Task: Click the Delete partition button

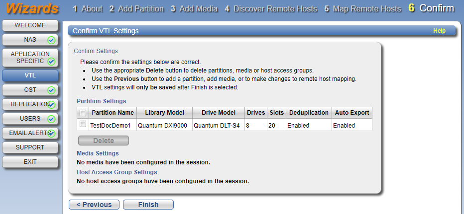Action: point(104,141)
